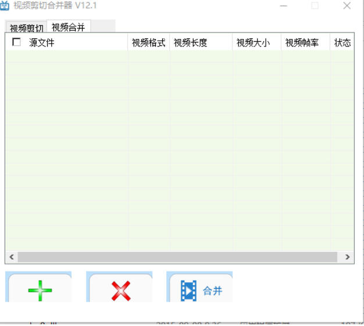Click the 视频格式 column header
Image resolution: width=364 pixels, height=326 pixels.
149,42
